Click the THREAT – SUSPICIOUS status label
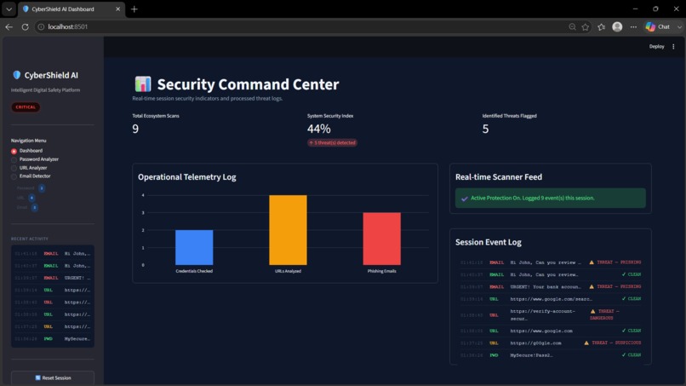This screenshot has width=686, height=386. (x=616, y=343)
